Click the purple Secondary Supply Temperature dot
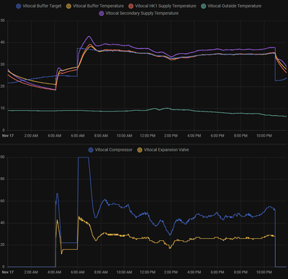Image resolution: width=288 pixels, height=279 pixels. click(x=102, y=14)
